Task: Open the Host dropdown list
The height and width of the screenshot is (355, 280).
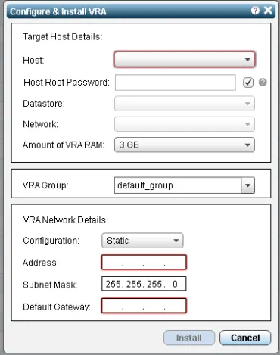Action: (x=185, y=60)
